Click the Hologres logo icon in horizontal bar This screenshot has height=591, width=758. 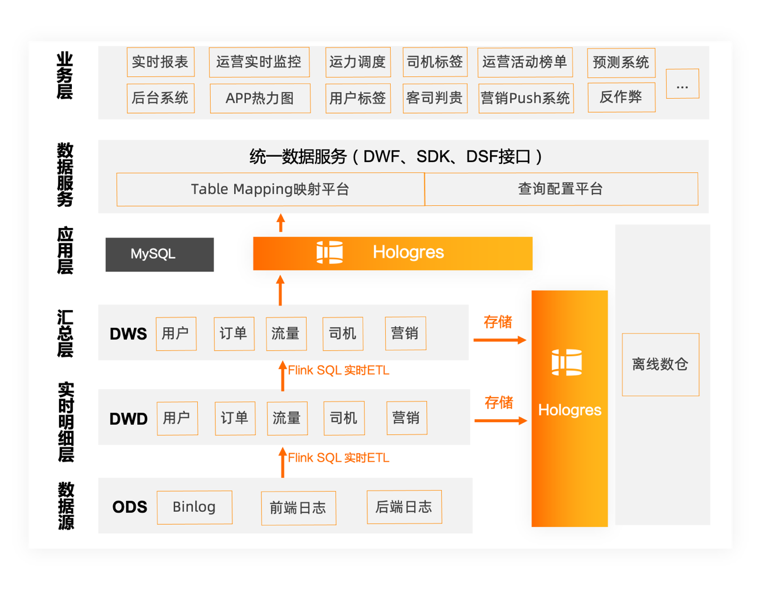(x=329, y=253)
